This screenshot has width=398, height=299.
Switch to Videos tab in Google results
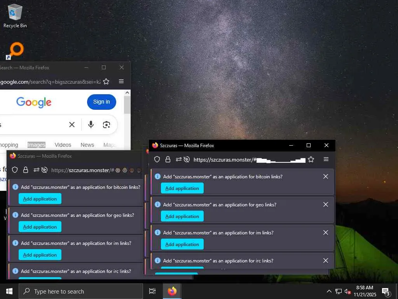pyautogui.click(x=63, y=145)
